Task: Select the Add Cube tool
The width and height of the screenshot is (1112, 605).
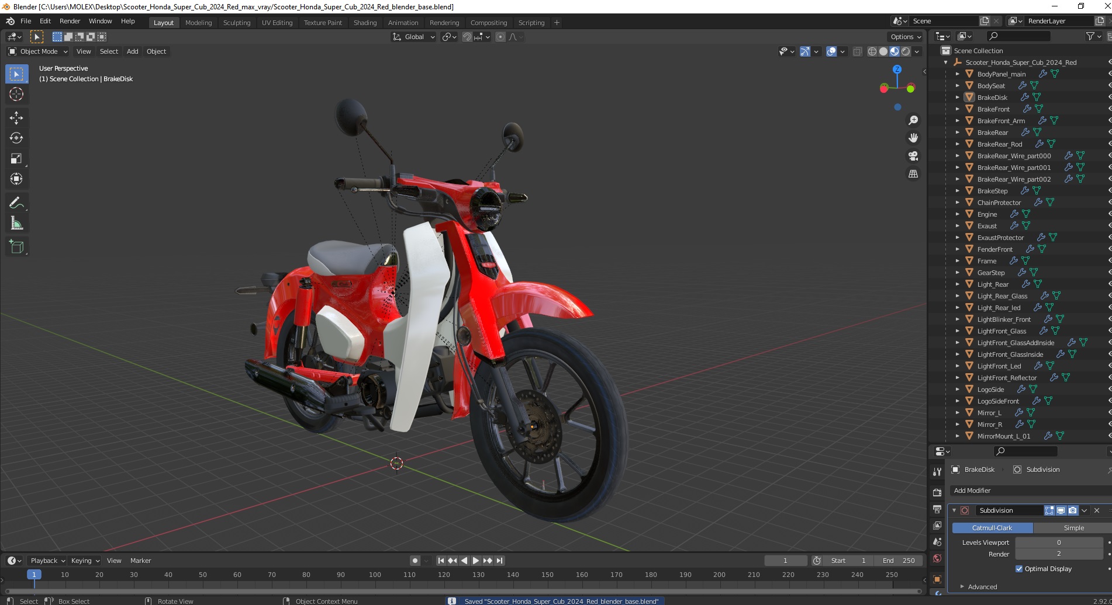Action: point(16,247)
